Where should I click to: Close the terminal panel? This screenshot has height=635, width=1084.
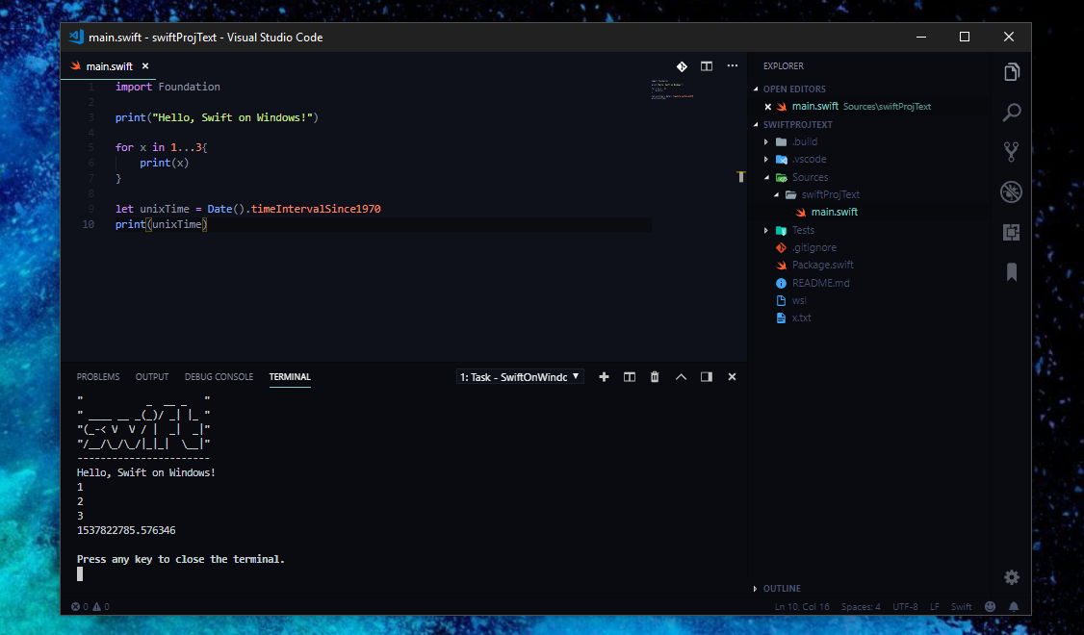(x=732, y=376)
